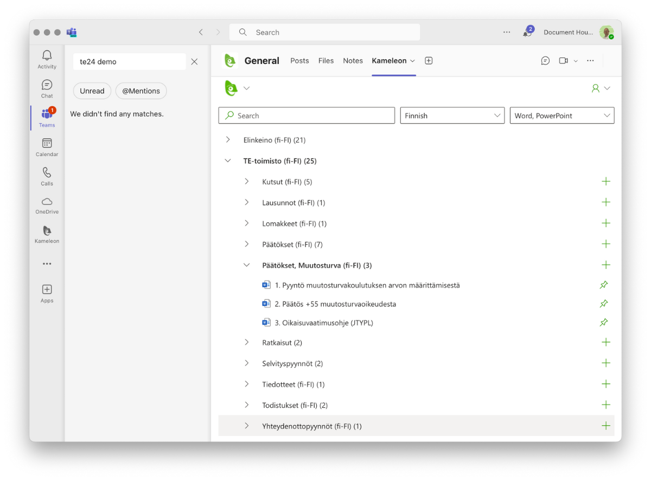Screen dimensions: 651x488
Task: Expand the Selvityspyynnöt (2) folder
Action: click(x=246, y=363)
